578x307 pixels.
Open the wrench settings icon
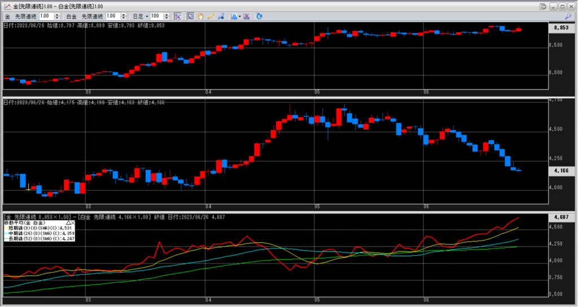[568, 16]
